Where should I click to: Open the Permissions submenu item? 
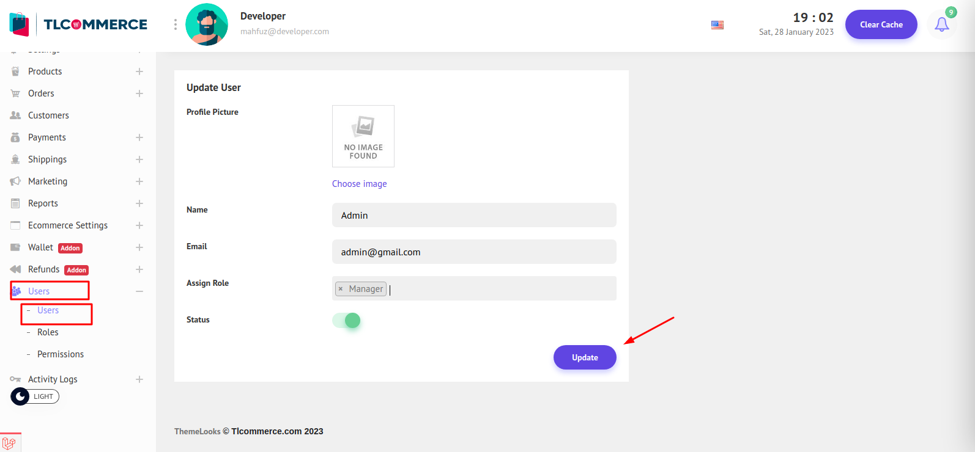(61, 354)
